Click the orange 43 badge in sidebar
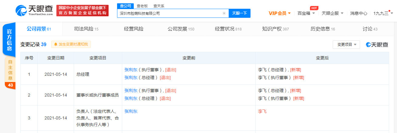 [x=10, y=85]
